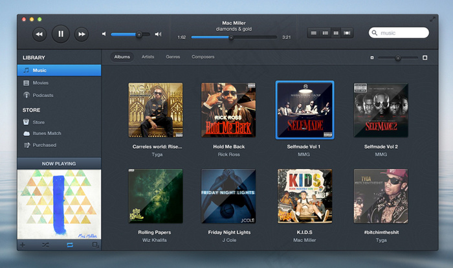Select the Selfmade Vol 1 album cover
The height and width of the screenshot is (268, 453).
click(305, 110)
